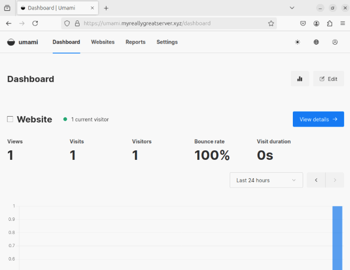The height and width of the screenshot is (270, 350).
Task: Click the Visitors metric value
Action: pos(135,155)
